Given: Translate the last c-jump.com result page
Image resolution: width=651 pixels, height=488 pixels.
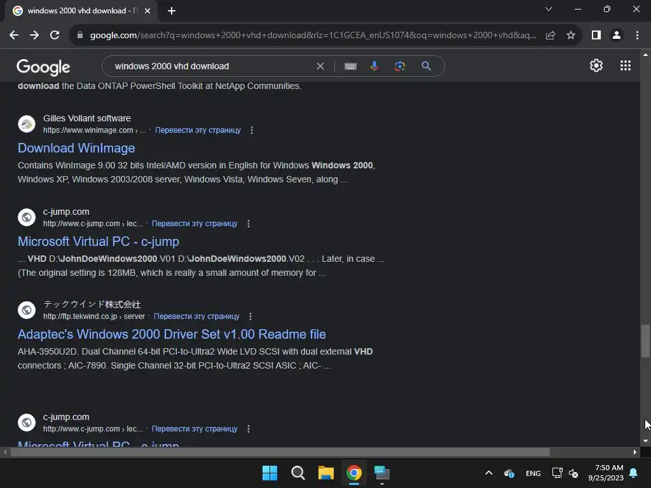Looking at the screenshot, I should (195, 429).
